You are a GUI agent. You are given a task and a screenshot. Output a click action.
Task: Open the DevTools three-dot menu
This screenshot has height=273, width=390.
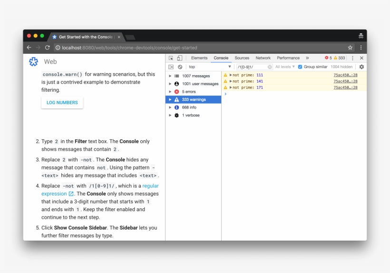click(x=352, y=58)
